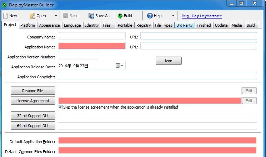
Task: Expand the Open button dropdown arrow
Action: click(x=56, y=16)
